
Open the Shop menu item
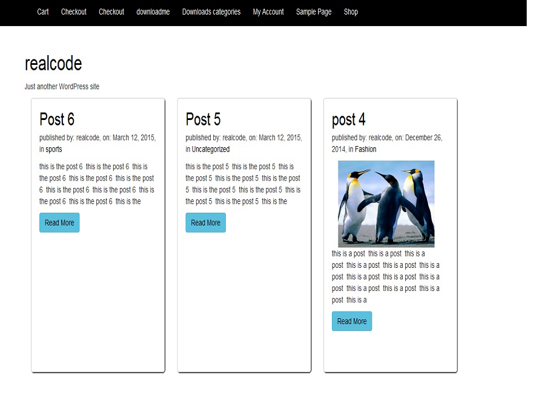[x=351, y=12]
